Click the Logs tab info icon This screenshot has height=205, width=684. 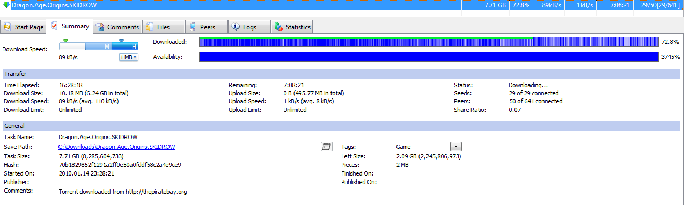tap(236, 27)
